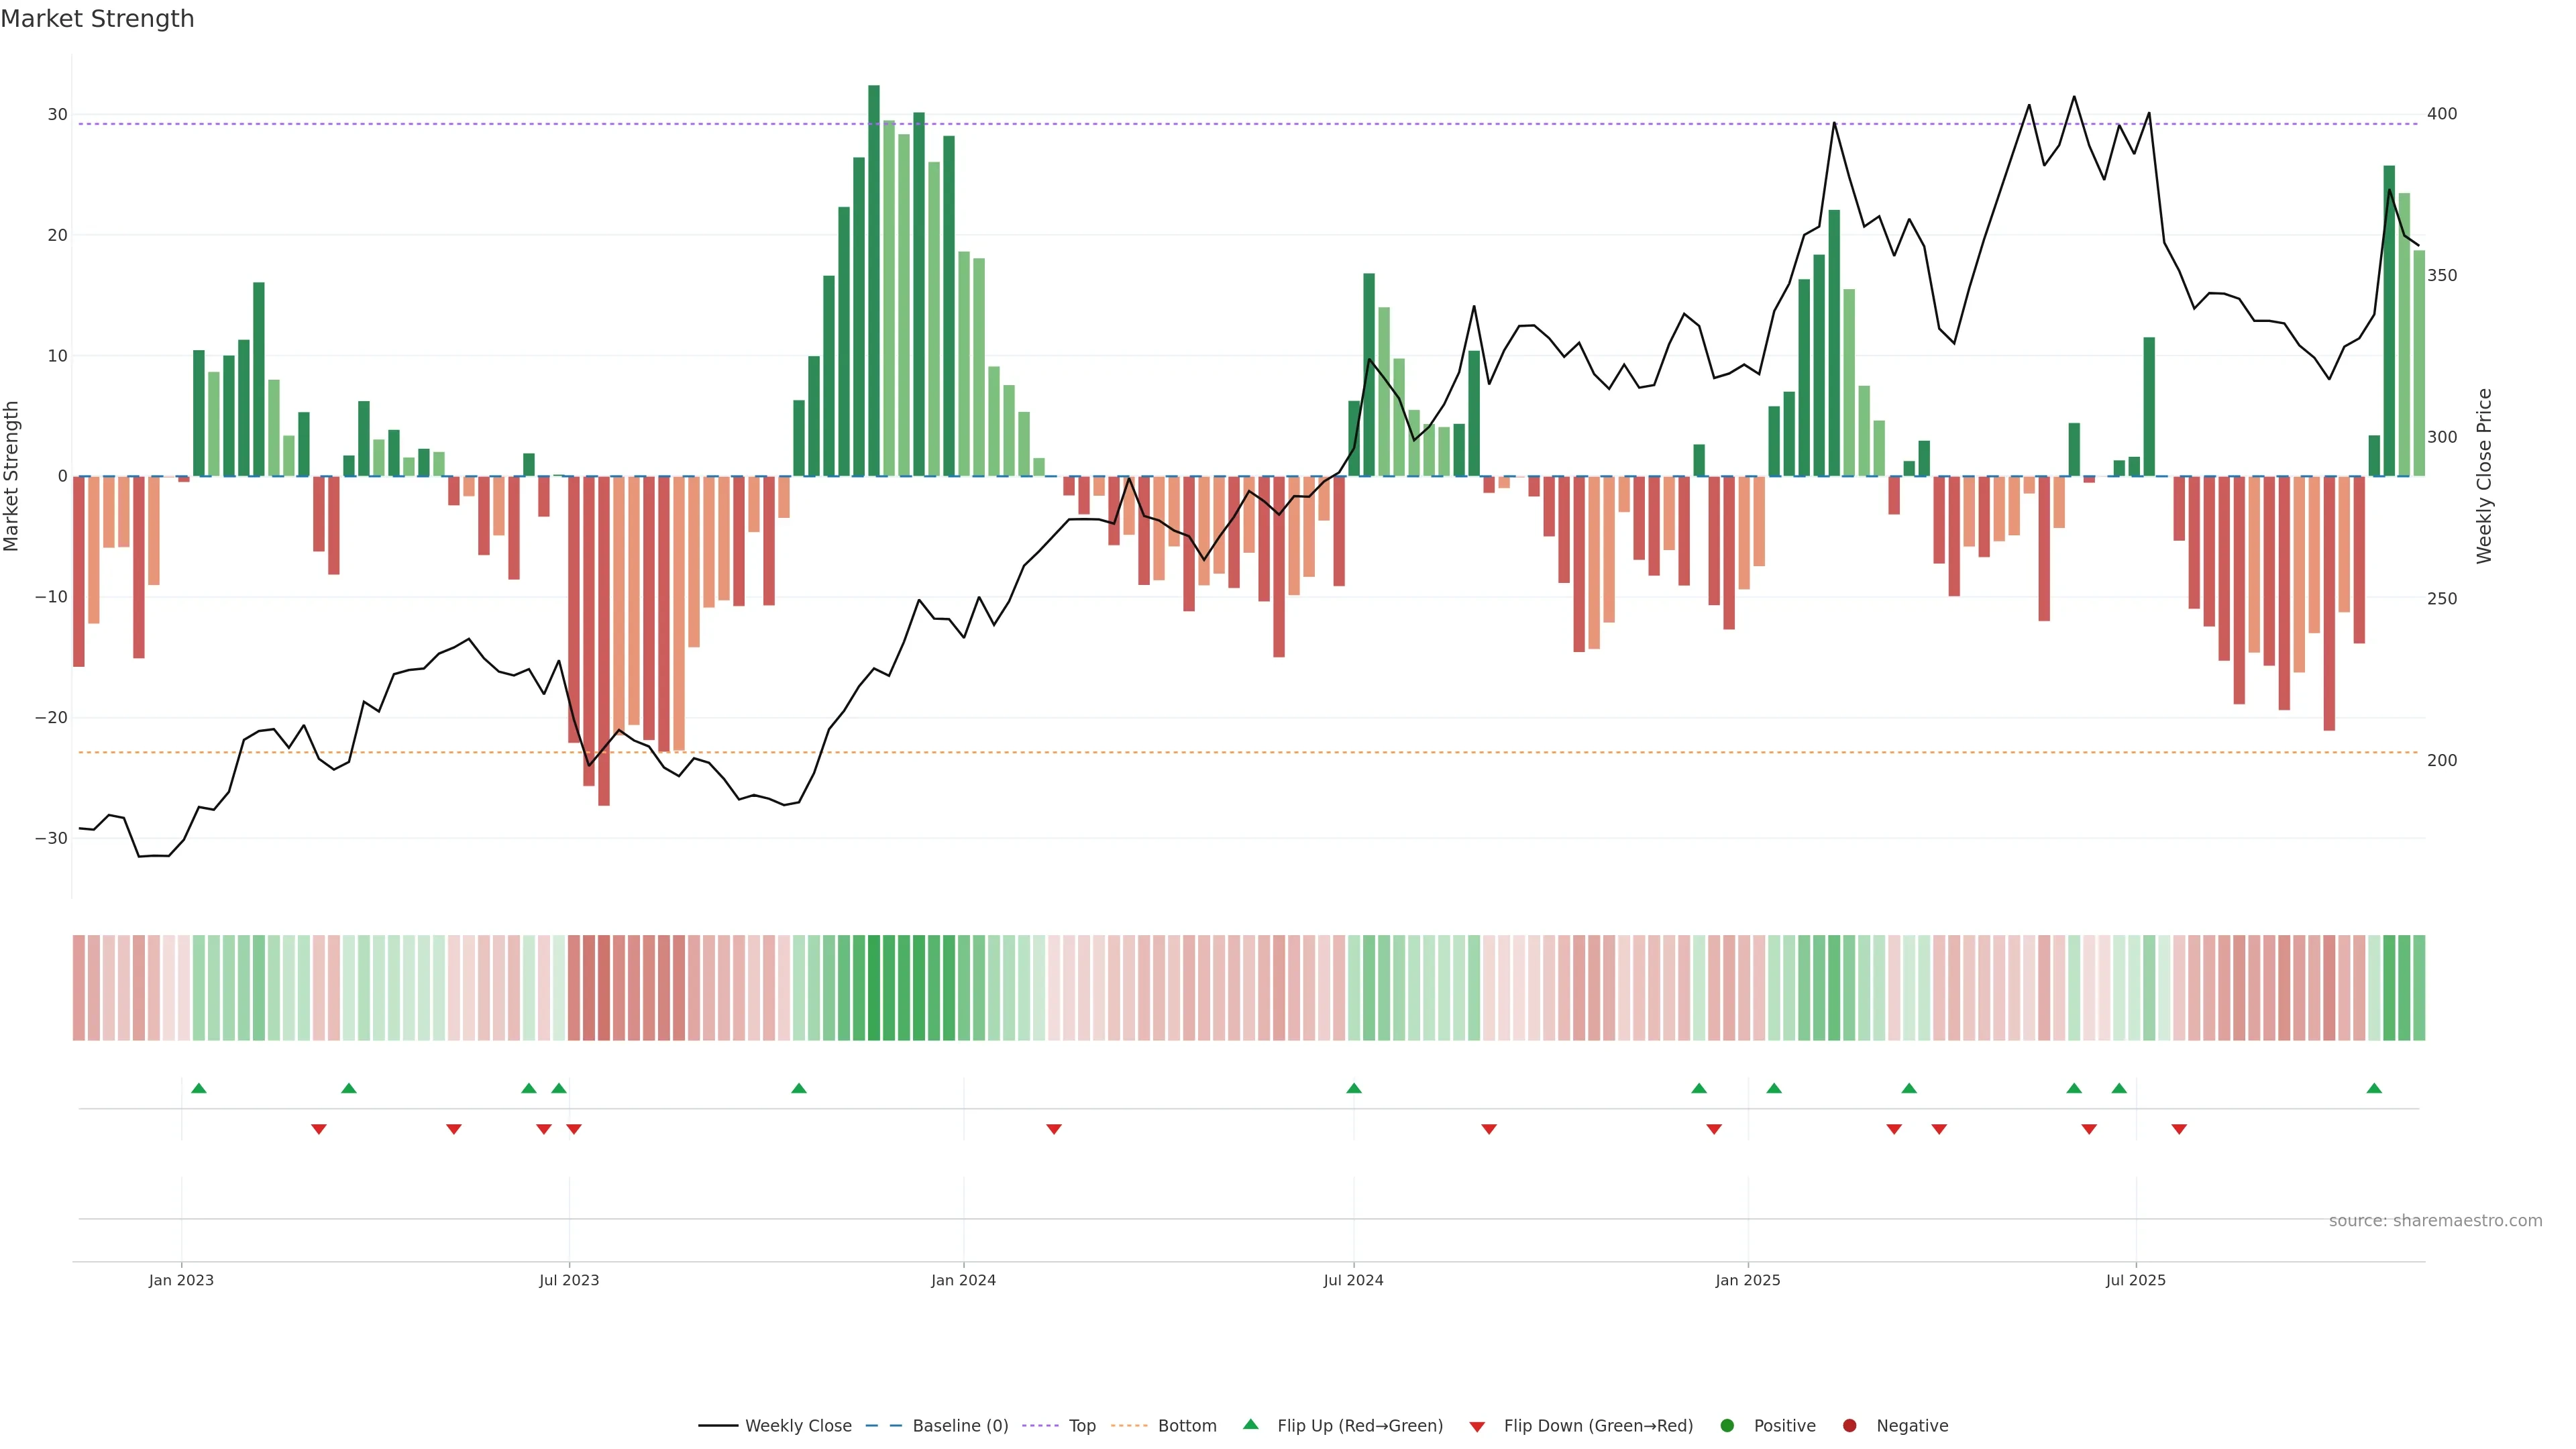Viewport: 2576px width, 1449px height.
Task: Click the red Negative legend dot
Action: tap(1849, 1426)
